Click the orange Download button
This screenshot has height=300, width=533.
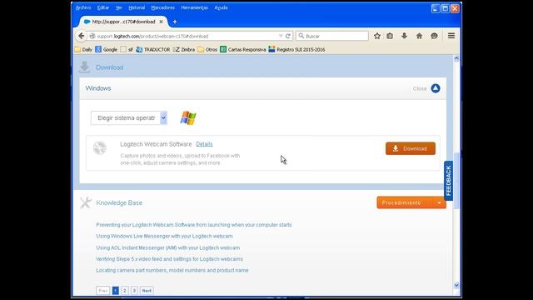411,148
